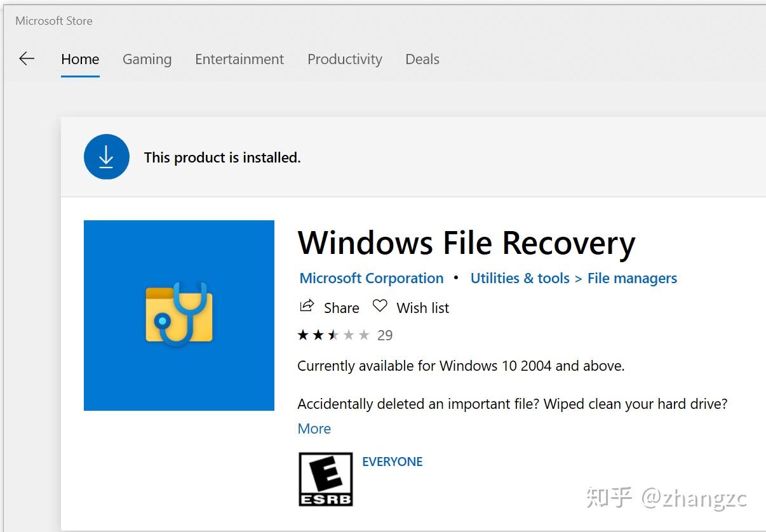Click the fifth rating star
766x532 pixels.
(x=364, y=335)
